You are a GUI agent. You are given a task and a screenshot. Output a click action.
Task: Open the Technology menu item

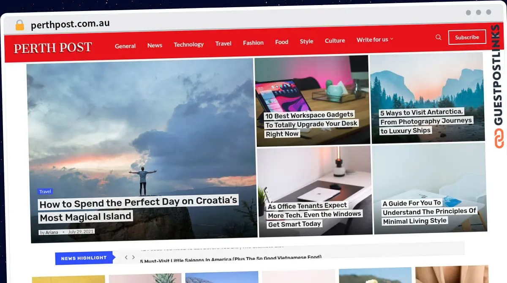click(x=188, y=44)
